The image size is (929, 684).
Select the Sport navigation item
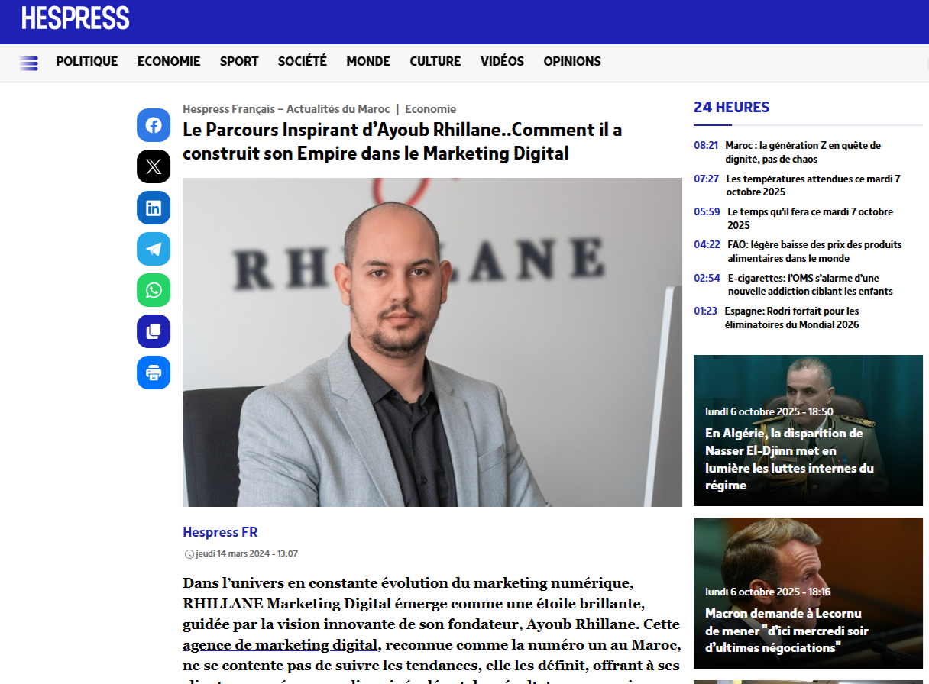click(x=239, y=62)
